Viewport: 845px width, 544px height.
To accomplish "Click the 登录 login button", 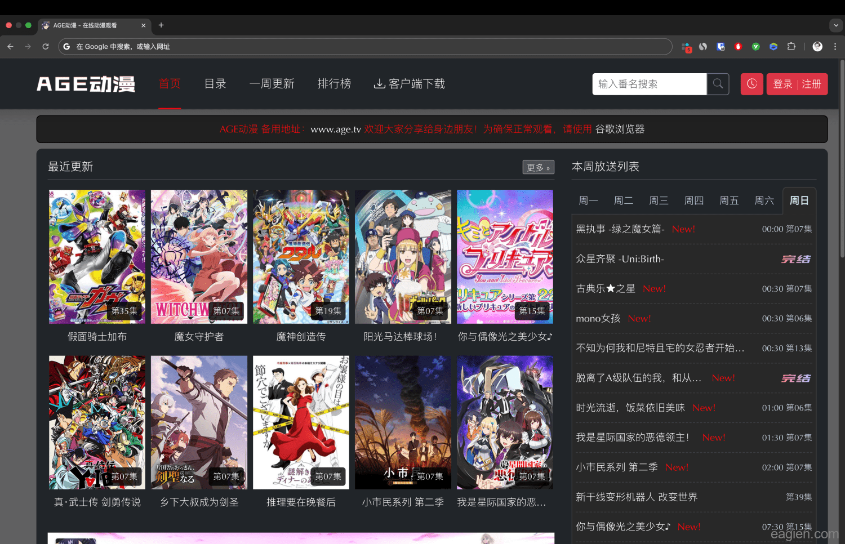I will tap(782, 84).
